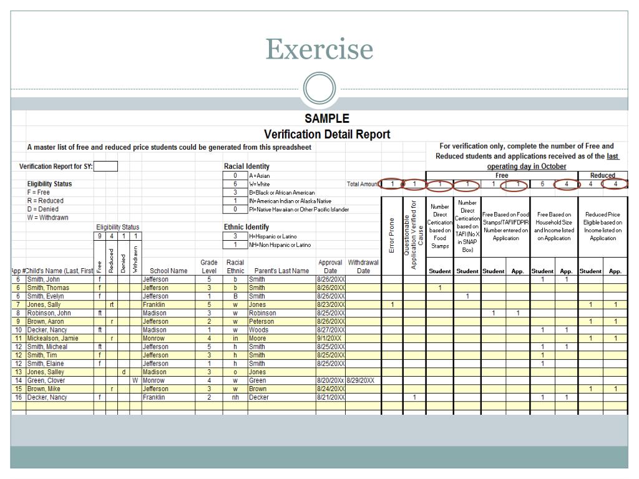Click the "8/23/20XX" approval date cell
The image size is (639, 479).
coord(331,304)
